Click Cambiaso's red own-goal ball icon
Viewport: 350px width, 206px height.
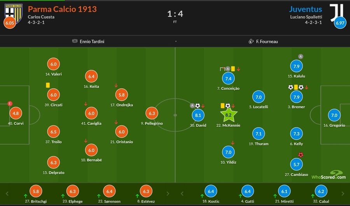click(301, 155)
